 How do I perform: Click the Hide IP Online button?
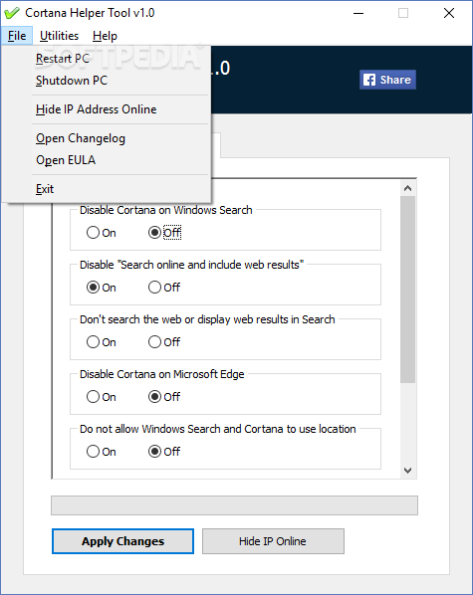coord(273,541)
